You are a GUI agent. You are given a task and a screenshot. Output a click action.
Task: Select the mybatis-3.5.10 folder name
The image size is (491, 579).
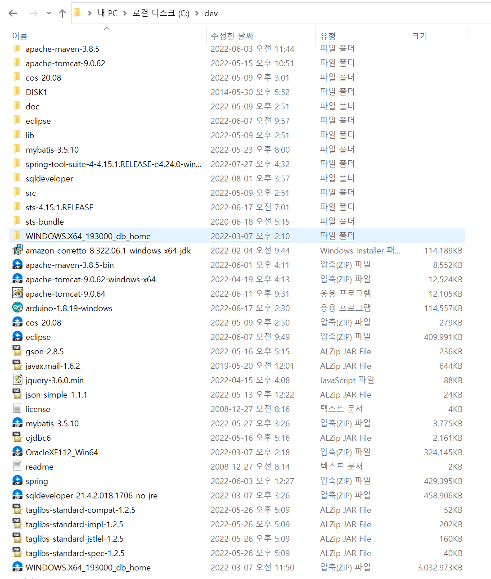point(52,150)
